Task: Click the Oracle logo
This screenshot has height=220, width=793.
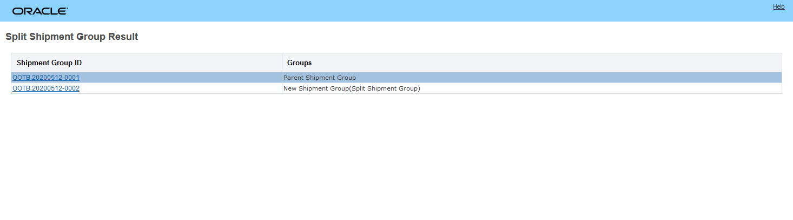Action: 39,11
